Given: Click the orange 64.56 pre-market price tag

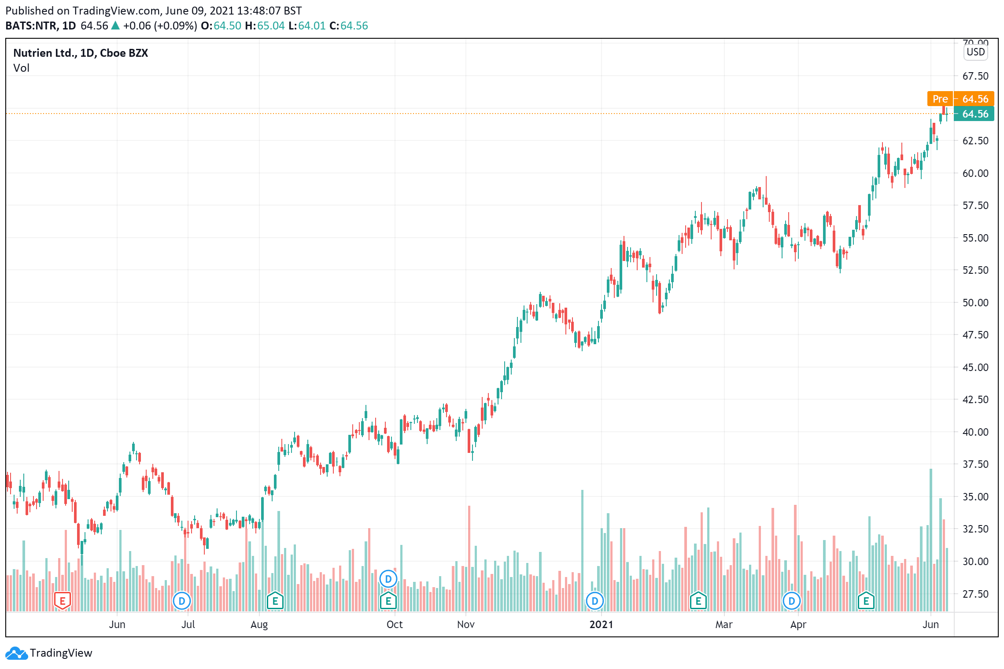Looking at the screenshot, I should click(x=974, y=99).
